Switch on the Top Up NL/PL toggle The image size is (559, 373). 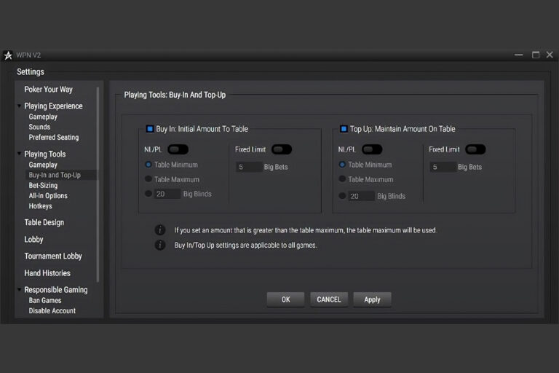pyautogui.click(x=372, y=149)
